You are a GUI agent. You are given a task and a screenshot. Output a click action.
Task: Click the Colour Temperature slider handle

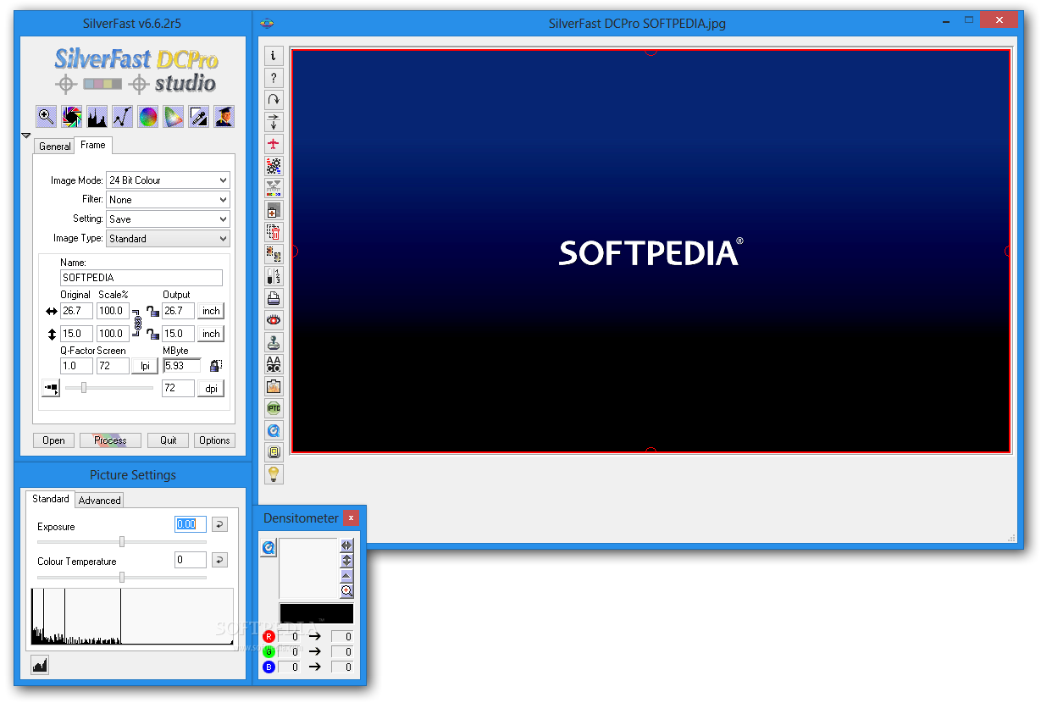click(122, 577)
